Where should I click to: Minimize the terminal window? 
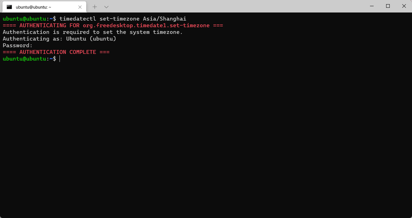pos(372,6)
